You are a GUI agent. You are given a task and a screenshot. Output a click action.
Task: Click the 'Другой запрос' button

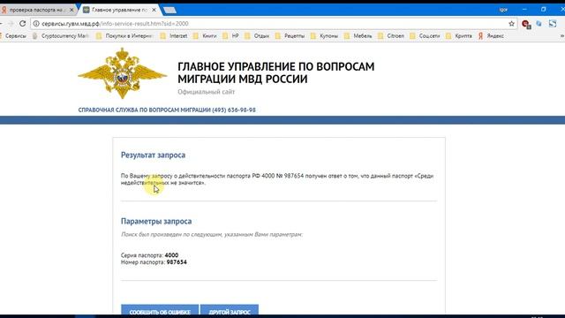(x=230, y=310)
